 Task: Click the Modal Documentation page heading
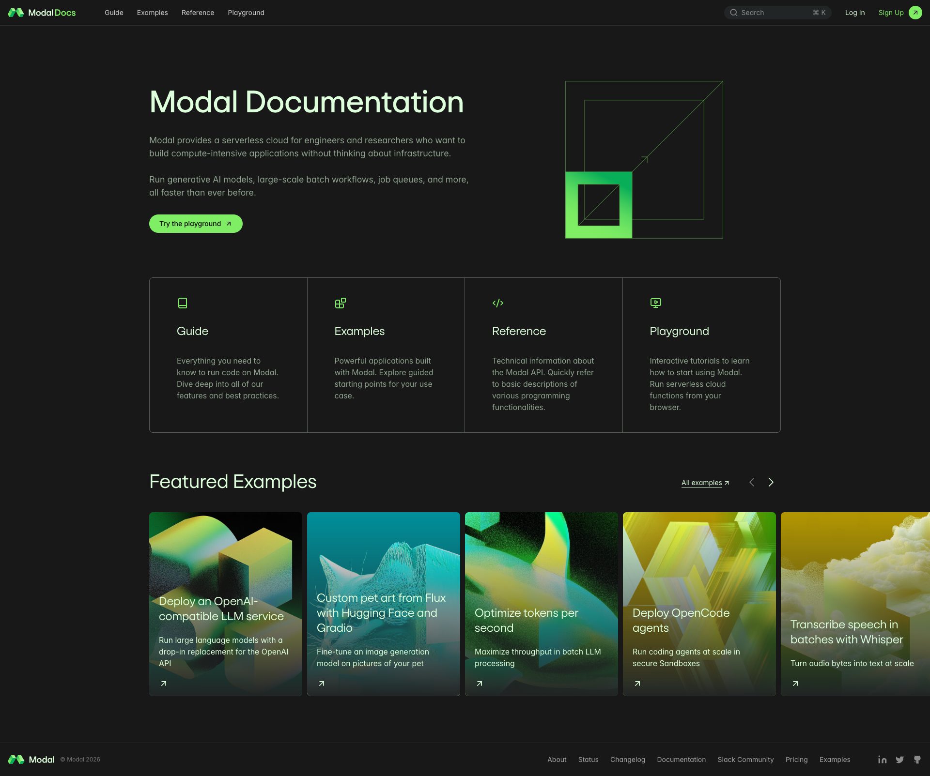point(306,102)
